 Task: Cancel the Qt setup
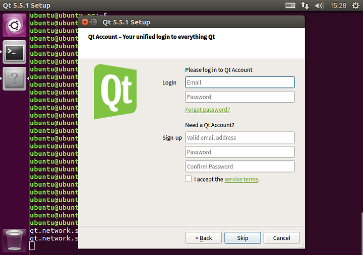(281, 238)
